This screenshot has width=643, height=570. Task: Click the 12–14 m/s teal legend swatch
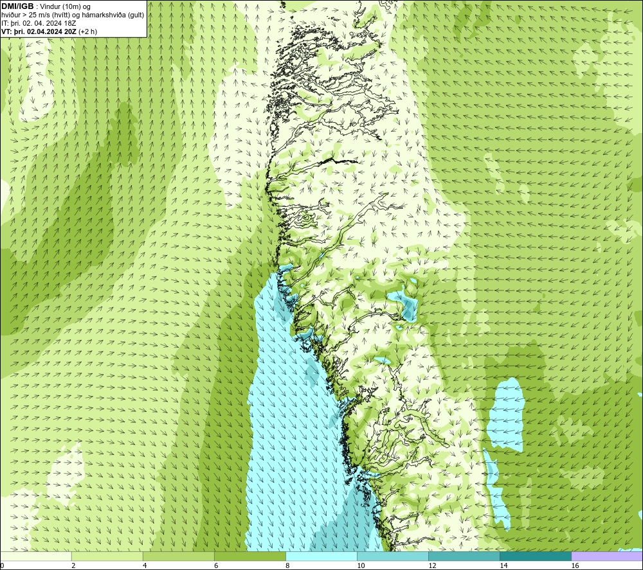point(464,556)
